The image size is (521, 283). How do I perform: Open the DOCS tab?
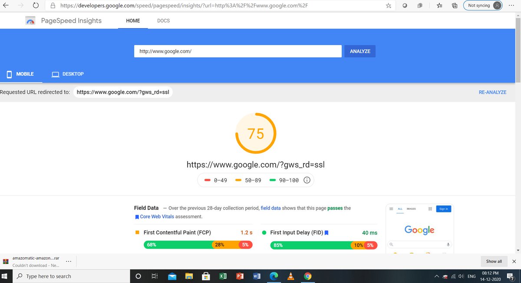tap(163, 21)
